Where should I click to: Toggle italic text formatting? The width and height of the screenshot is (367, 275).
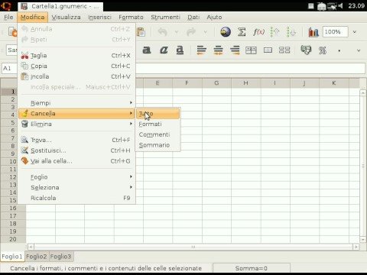coord(164,50)
